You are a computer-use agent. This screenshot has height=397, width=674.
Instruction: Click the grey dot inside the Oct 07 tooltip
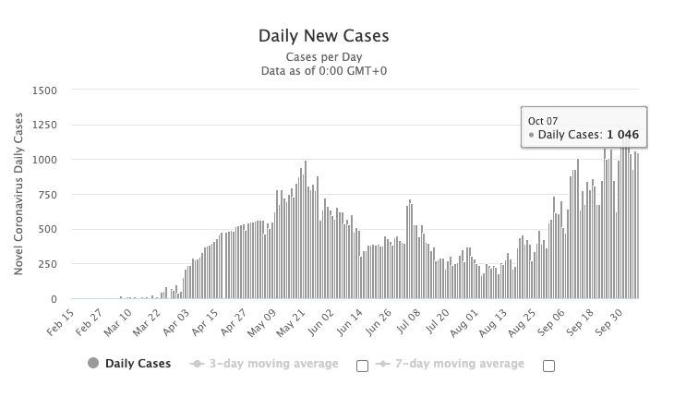point(531,135)
